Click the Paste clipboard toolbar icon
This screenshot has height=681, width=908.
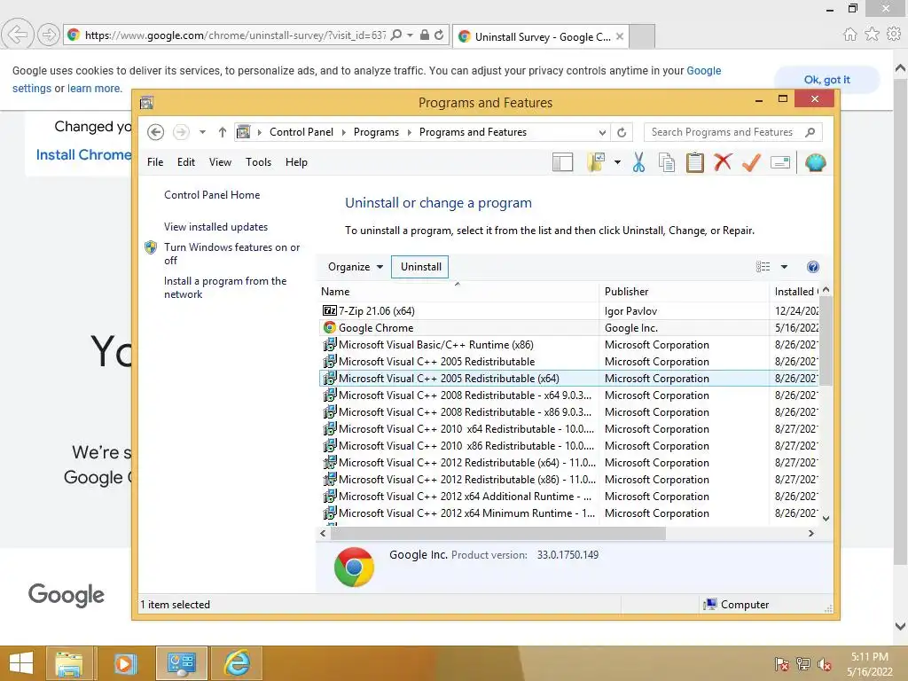coord(695,163)
